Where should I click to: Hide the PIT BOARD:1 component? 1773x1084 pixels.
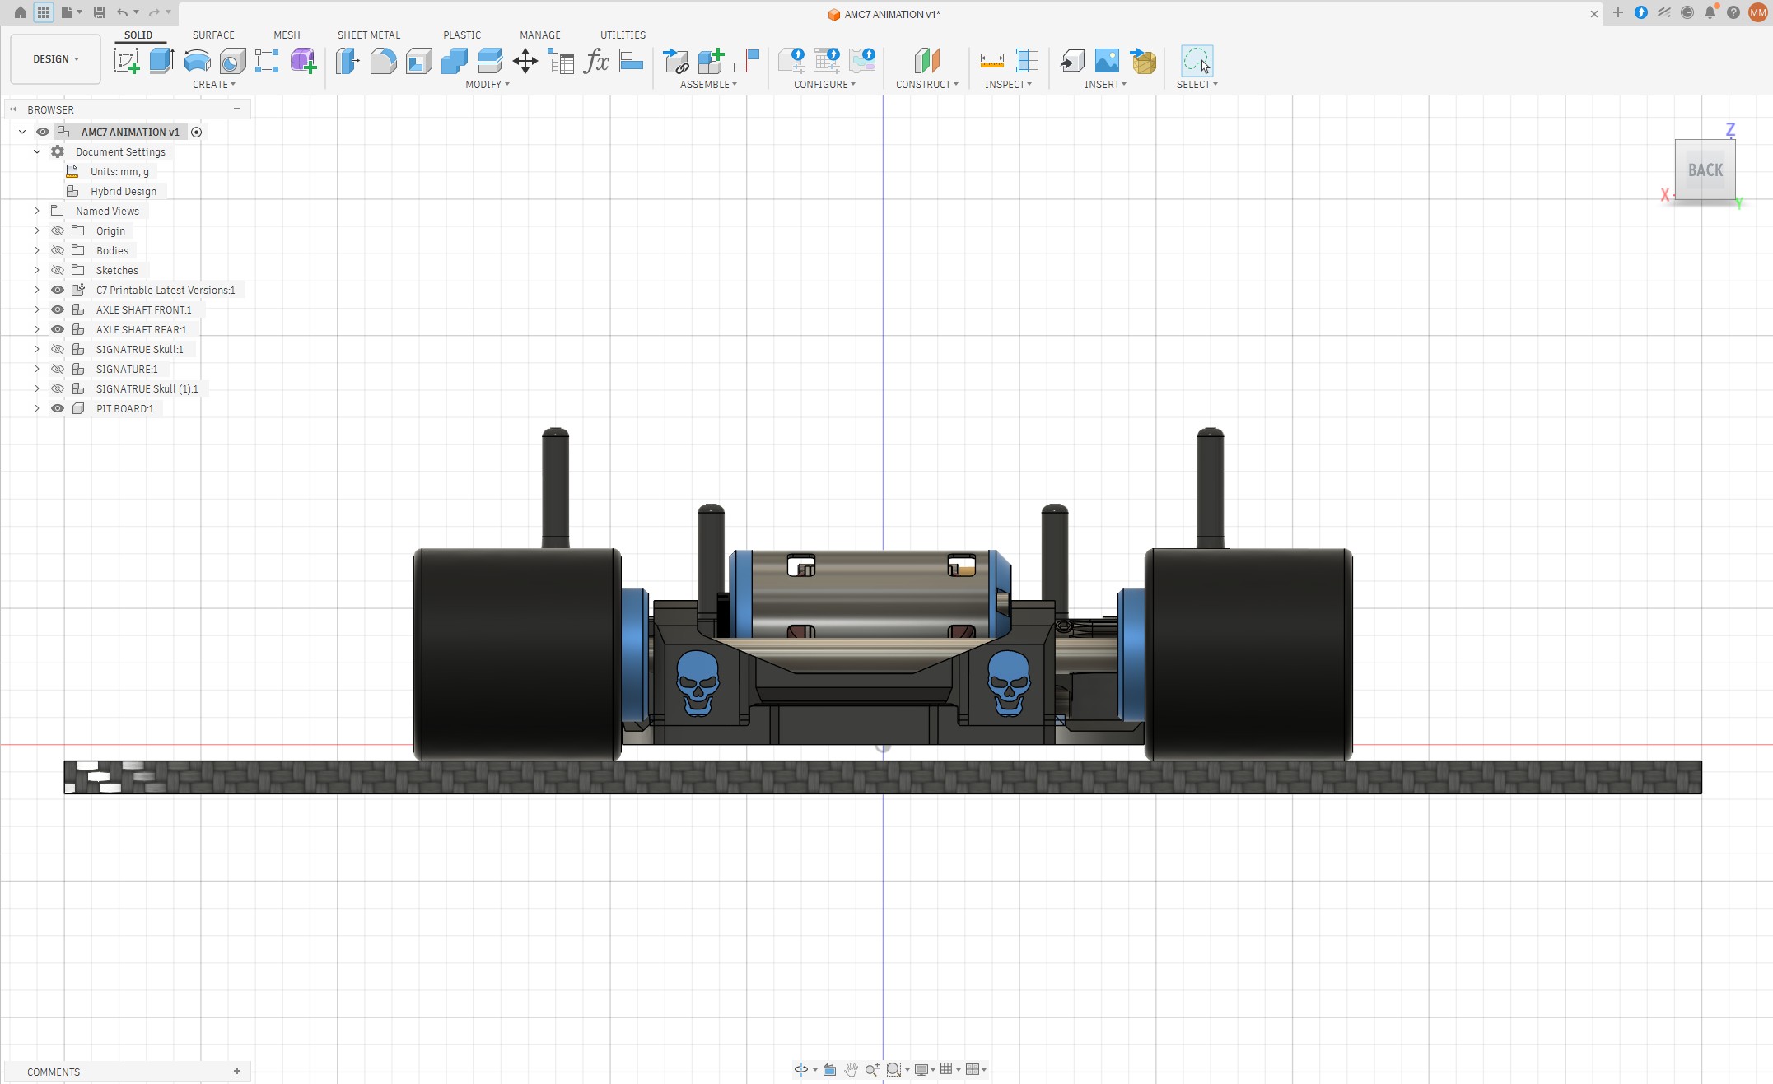click(58, 408)
